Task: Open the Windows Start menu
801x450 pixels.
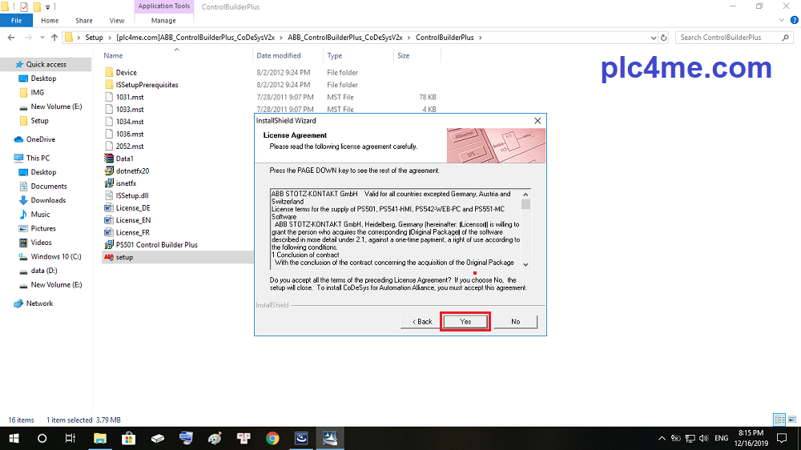Action: (x=14, y=438)
